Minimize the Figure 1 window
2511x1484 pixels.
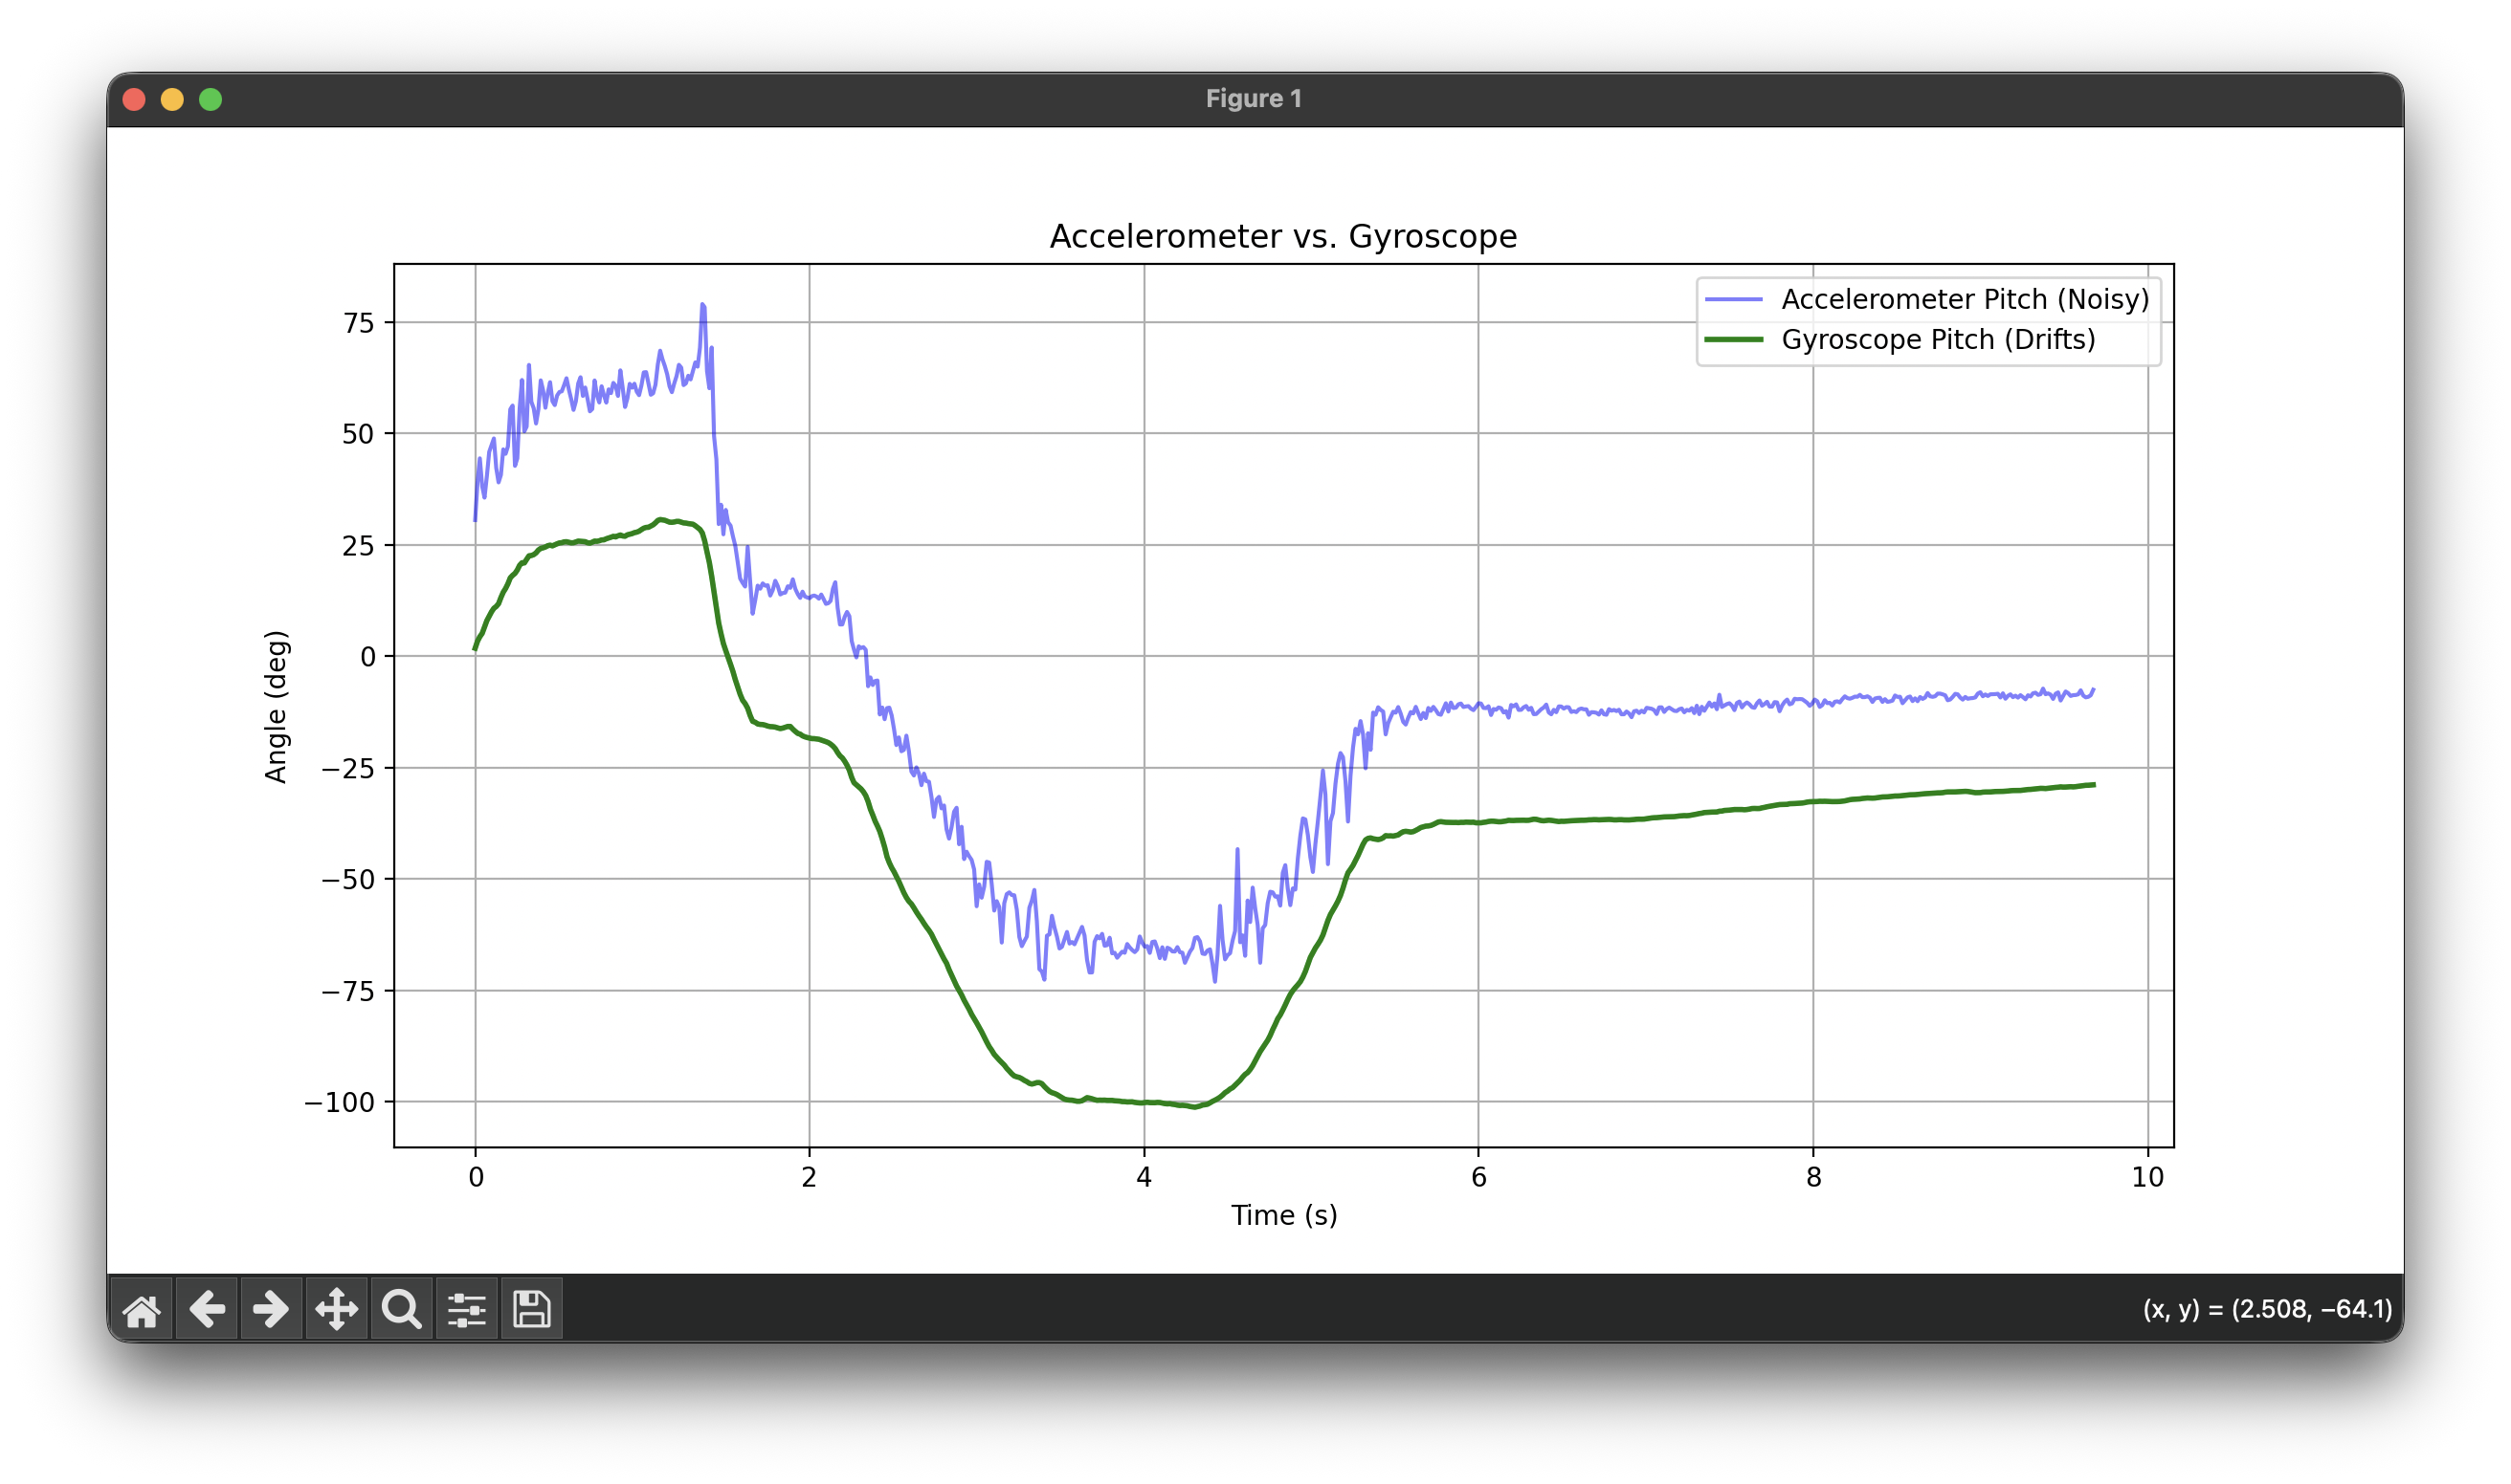(x=172, y=99)
